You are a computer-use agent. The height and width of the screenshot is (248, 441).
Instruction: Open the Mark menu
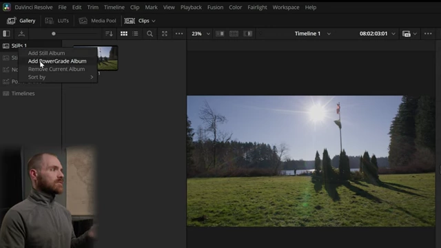(x=151, y=8)
